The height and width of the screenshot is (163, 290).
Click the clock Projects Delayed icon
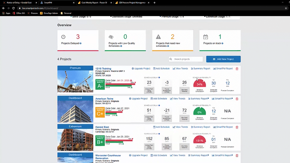[63, 37]
